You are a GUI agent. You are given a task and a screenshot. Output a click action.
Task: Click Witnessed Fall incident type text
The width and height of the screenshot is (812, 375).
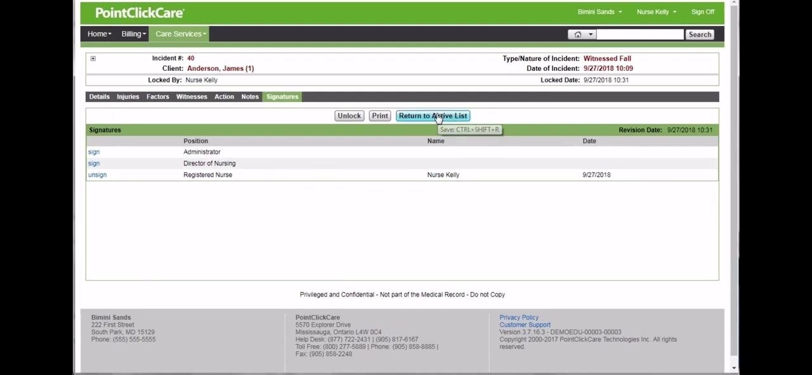click(x=607, y=58)
